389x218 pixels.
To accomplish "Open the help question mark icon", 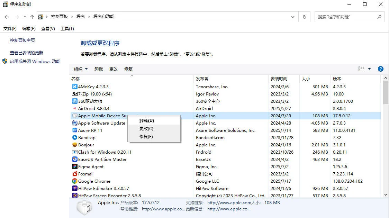I will click(x=381, y=69).
